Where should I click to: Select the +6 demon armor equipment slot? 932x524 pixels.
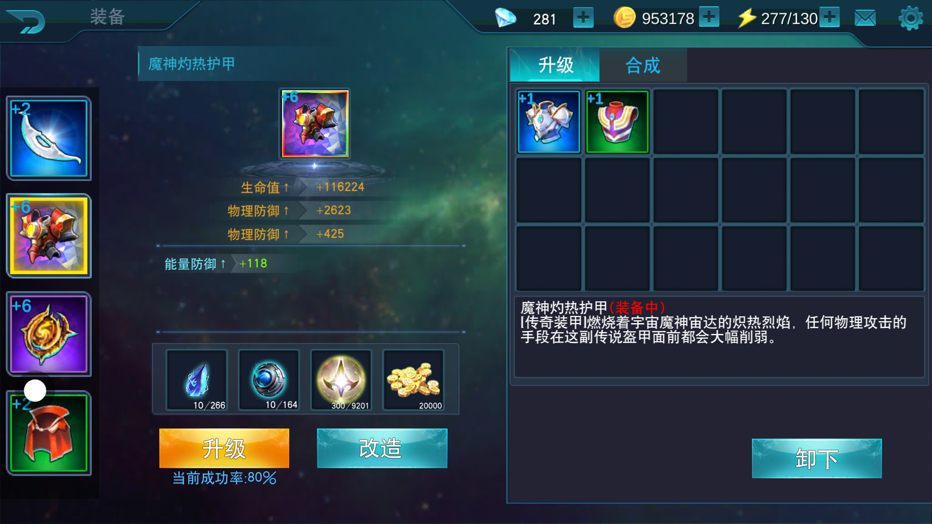pyautogui.click(x=49, y=236)
